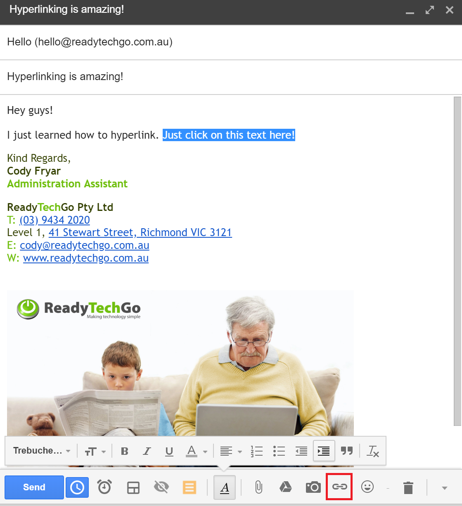Open the www.readytechgo.com.au signature link
This screenshot has width=462, height=506.
click(85, 258)
